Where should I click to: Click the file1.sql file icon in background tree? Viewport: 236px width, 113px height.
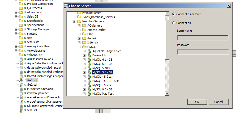tap(21, 80)
